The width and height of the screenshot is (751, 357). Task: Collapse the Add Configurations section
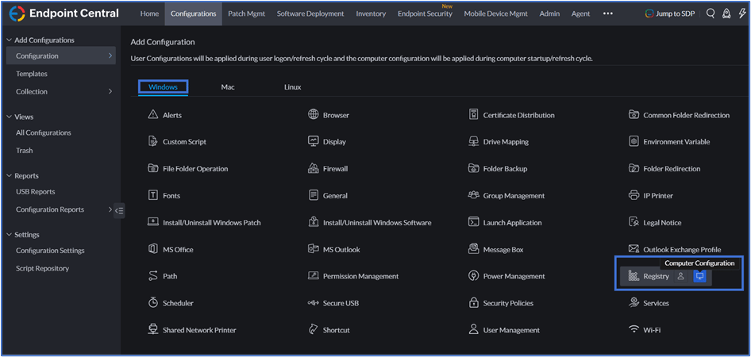(x=9, y=40)
